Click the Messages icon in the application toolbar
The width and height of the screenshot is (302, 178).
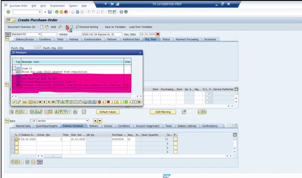point(67,27)
